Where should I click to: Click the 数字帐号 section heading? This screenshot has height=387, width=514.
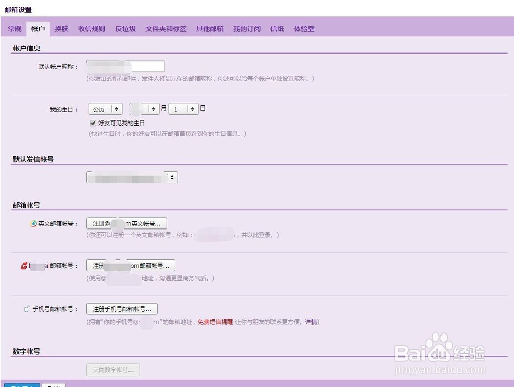tap(26, 351)
